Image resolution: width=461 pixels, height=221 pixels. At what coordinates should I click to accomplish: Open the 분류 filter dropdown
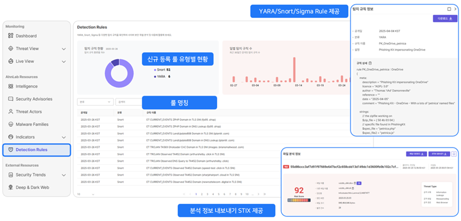click(95, 102)
